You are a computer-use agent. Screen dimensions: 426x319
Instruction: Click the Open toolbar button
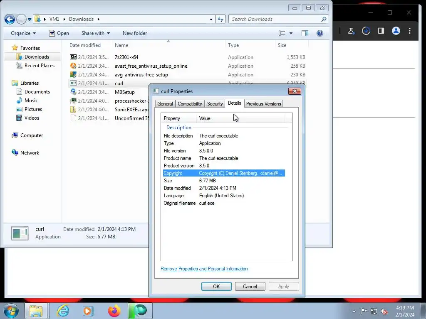(59, 33)
